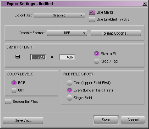This screenshot has width=149, height=129.
Task: Click the Save As button
Action: coord(23,120)
